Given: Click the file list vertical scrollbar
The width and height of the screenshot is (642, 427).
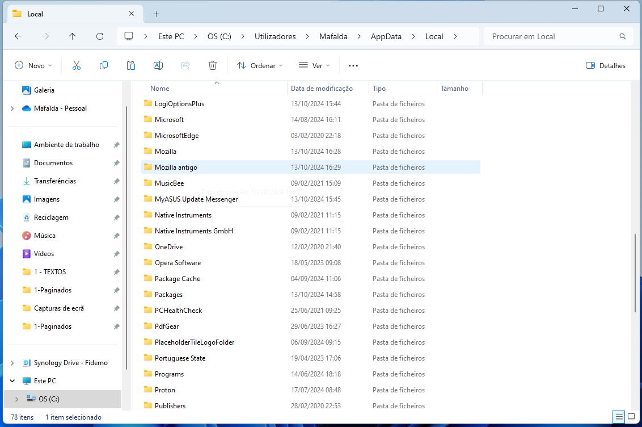Looking at the screenshot, I should pyautogui.click(x=635, y=273).
